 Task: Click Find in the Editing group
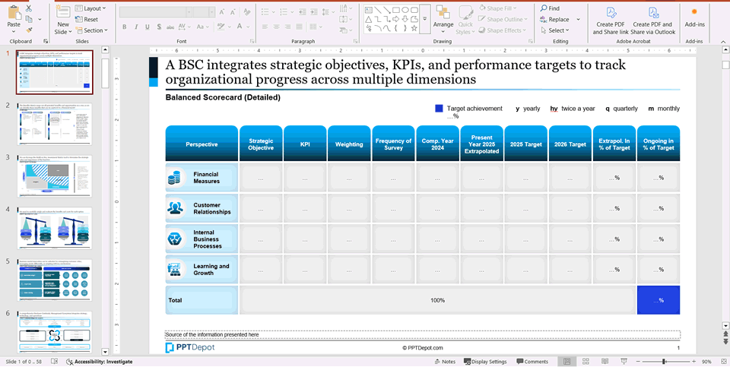550,8
